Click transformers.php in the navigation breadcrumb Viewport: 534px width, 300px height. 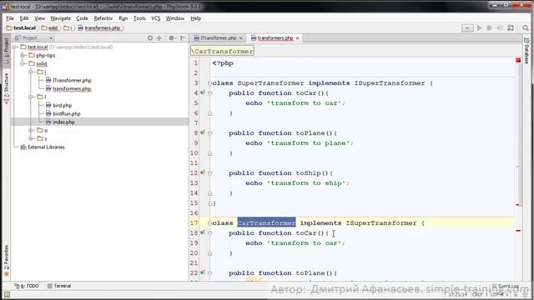(x=99, y=27)
